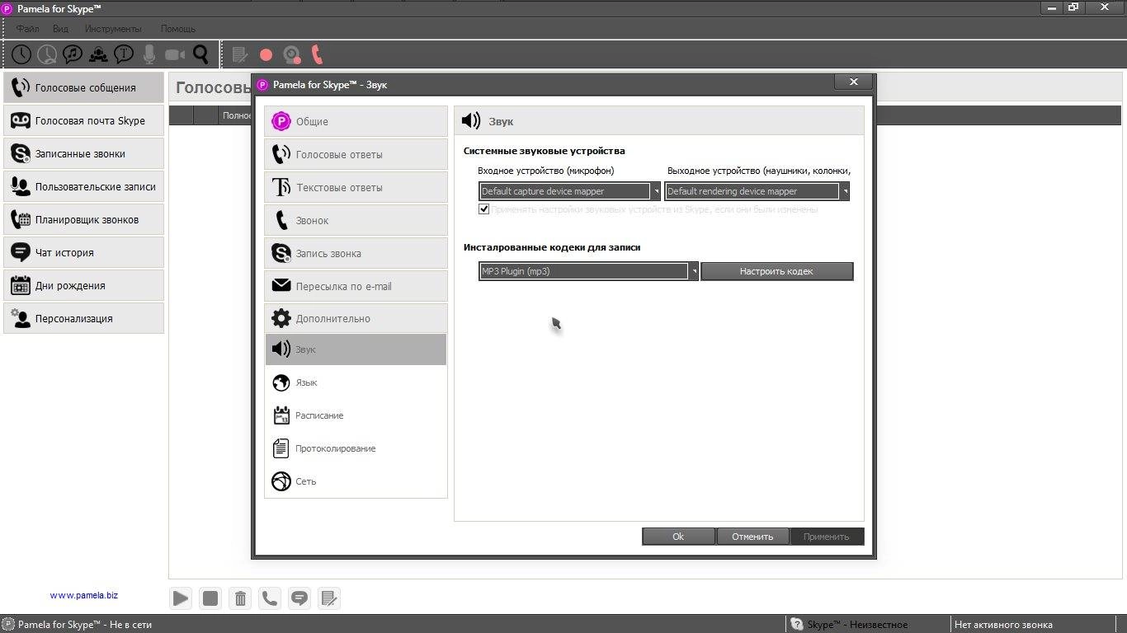
Task: Close the Звук settings dialog
Action: click(854, 82)
